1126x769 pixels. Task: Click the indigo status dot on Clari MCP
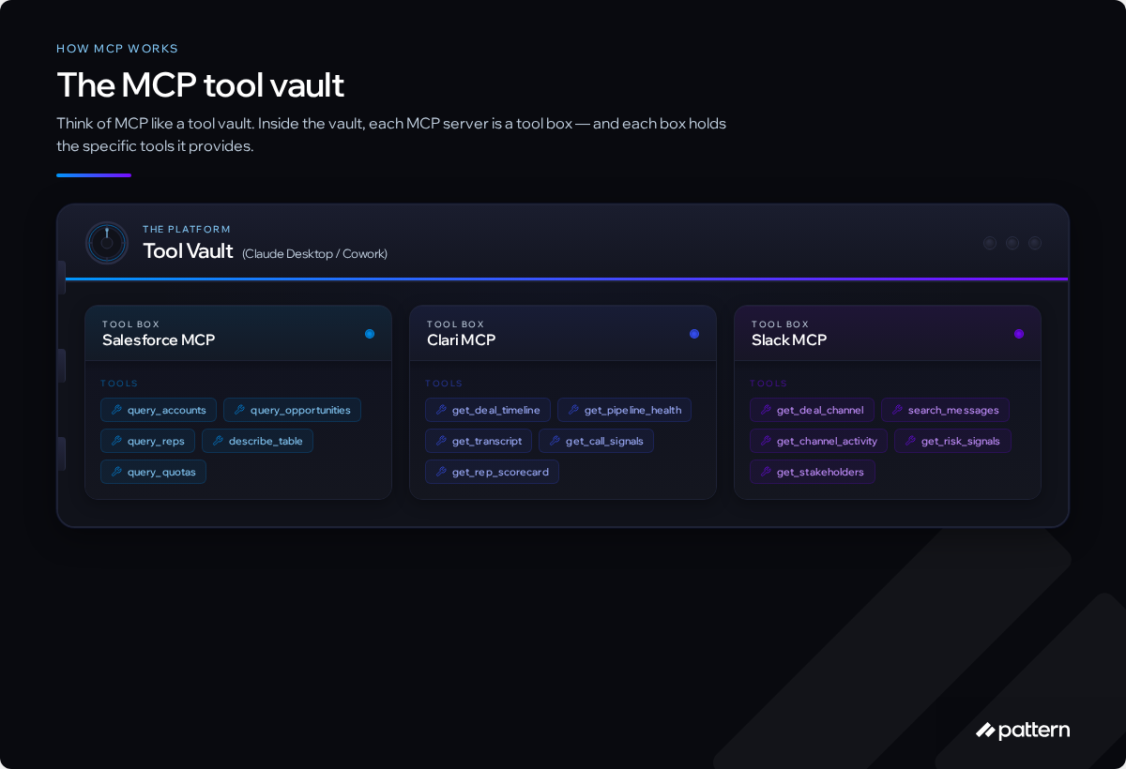pos(694,334)
